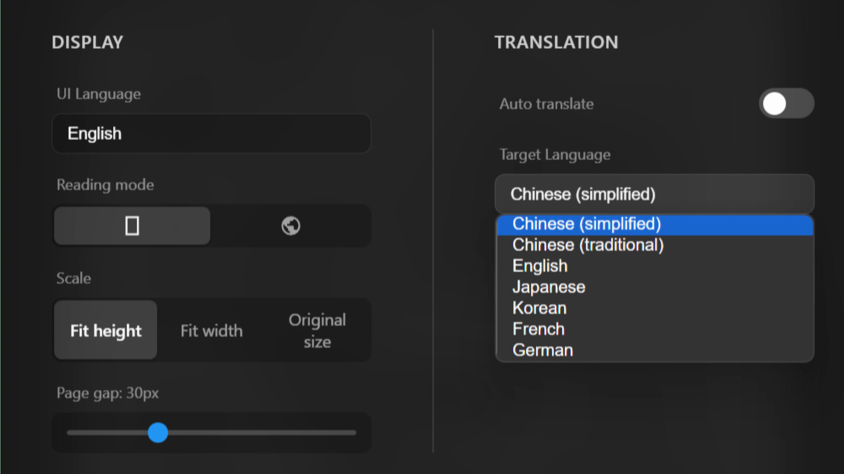Click the Page gap slider handle
The height and width of the screenshot is (474, 844).
tap(158, 433)
